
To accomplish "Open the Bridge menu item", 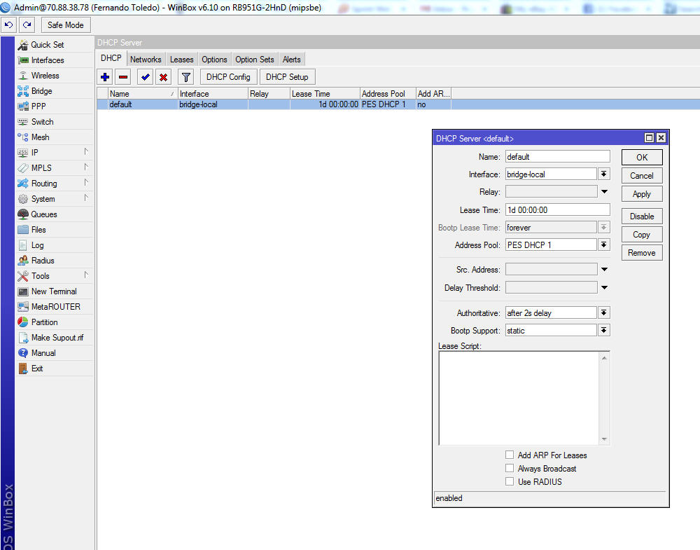I will click(55, 91).
